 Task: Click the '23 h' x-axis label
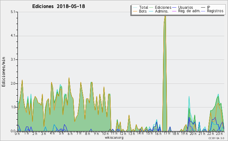[x=219, y=134]
